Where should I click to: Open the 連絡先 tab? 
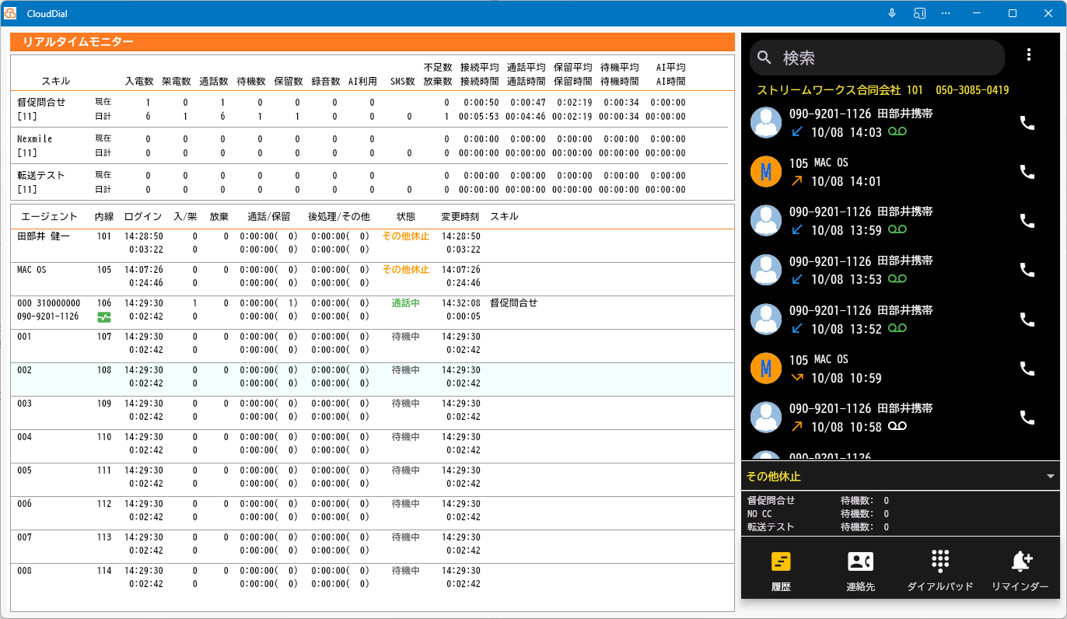click(x=860, y=572)
